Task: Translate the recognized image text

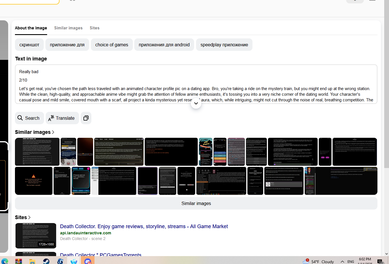Action: pyautogui.click(x=62, y=118)
